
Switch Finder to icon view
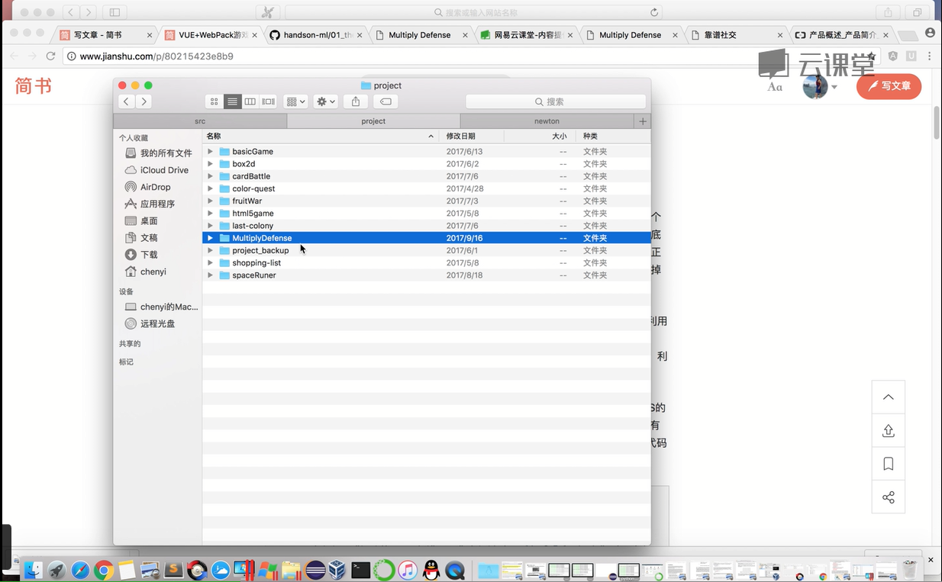(215, 101)
